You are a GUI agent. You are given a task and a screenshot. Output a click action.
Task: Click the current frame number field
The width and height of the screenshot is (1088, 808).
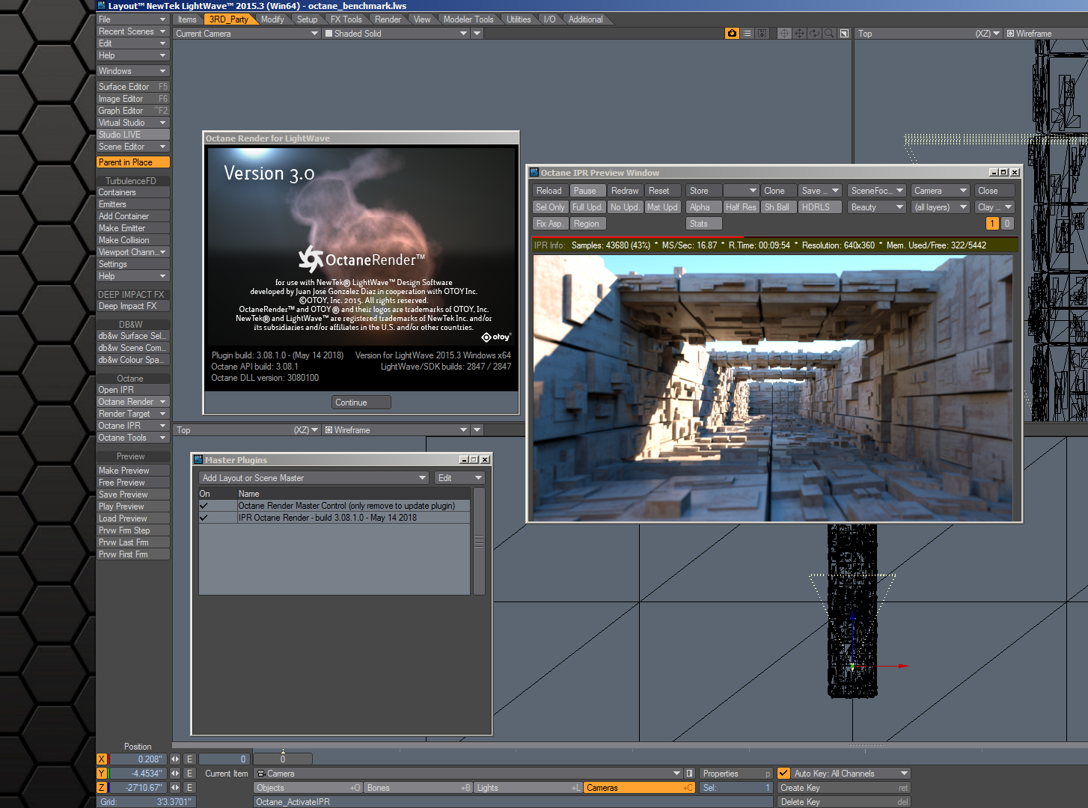pos(223,759)
